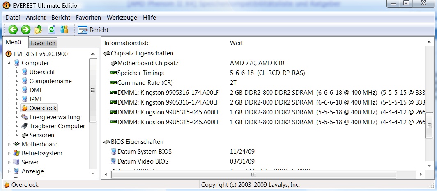The image size is (437, 191).
Task: Go back with the green left arrow
Action: [13, 30]
